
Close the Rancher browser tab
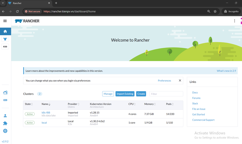pos(49,3)
